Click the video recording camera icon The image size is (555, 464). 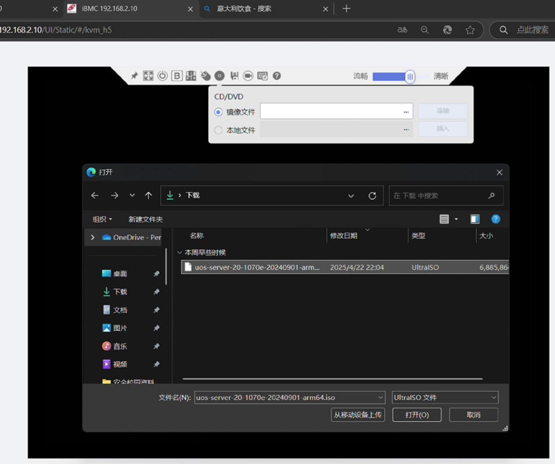tap(248, 76)
